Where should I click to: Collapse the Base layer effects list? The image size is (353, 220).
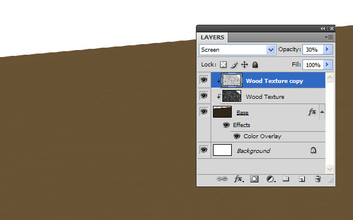pyautogui.click(x=322, y=112)
